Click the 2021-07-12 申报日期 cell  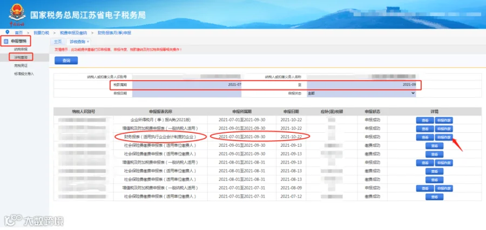point(291,196)
